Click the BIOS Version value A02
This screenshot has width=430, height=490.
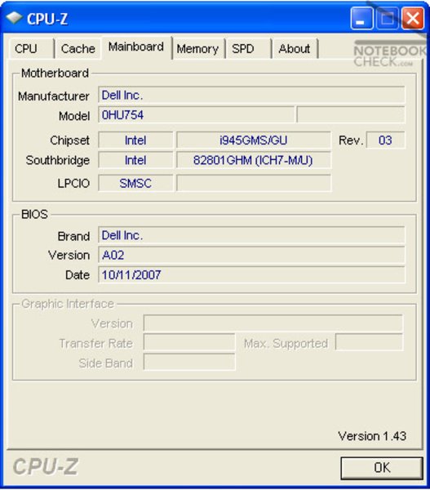click(251, 255)
